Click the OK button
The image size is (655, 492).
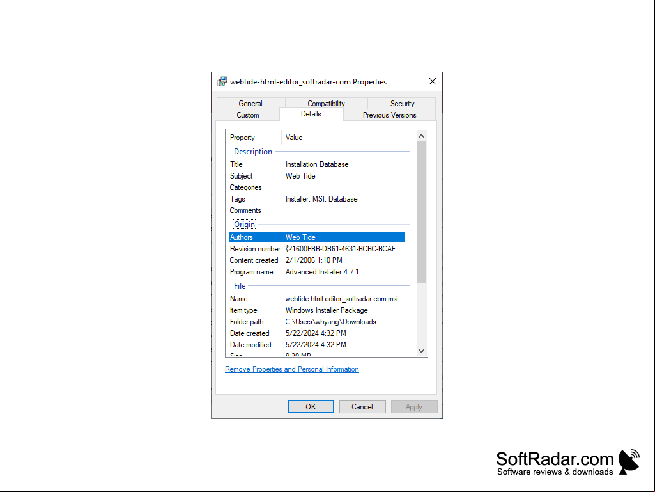(311, 407)
